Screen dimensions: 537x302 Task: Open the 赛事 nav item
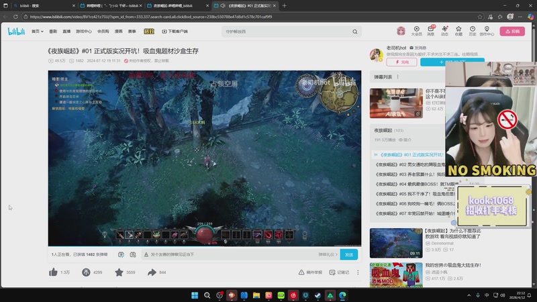pos(132,32)
